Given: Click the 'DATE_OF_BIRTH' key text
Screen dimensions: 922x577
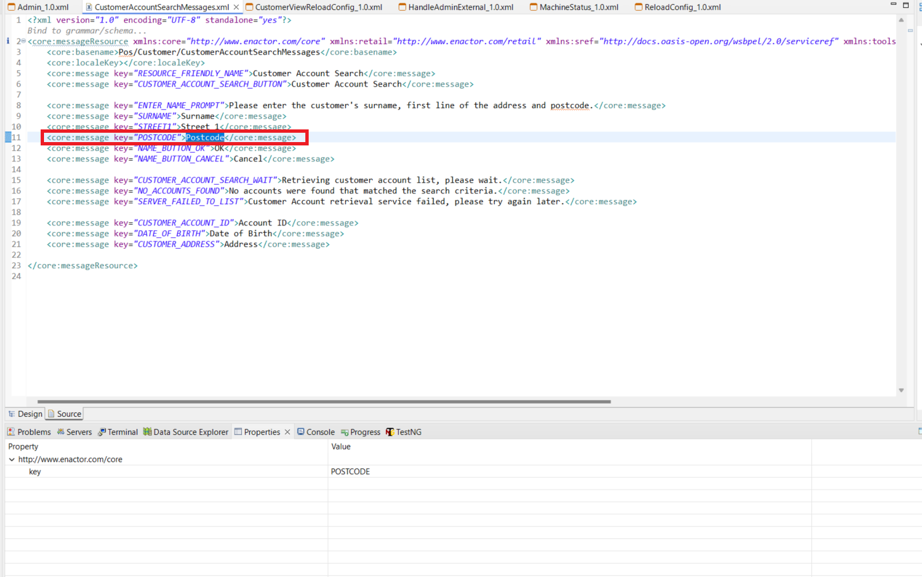Looking at the screenshot, I should (169, 233).
